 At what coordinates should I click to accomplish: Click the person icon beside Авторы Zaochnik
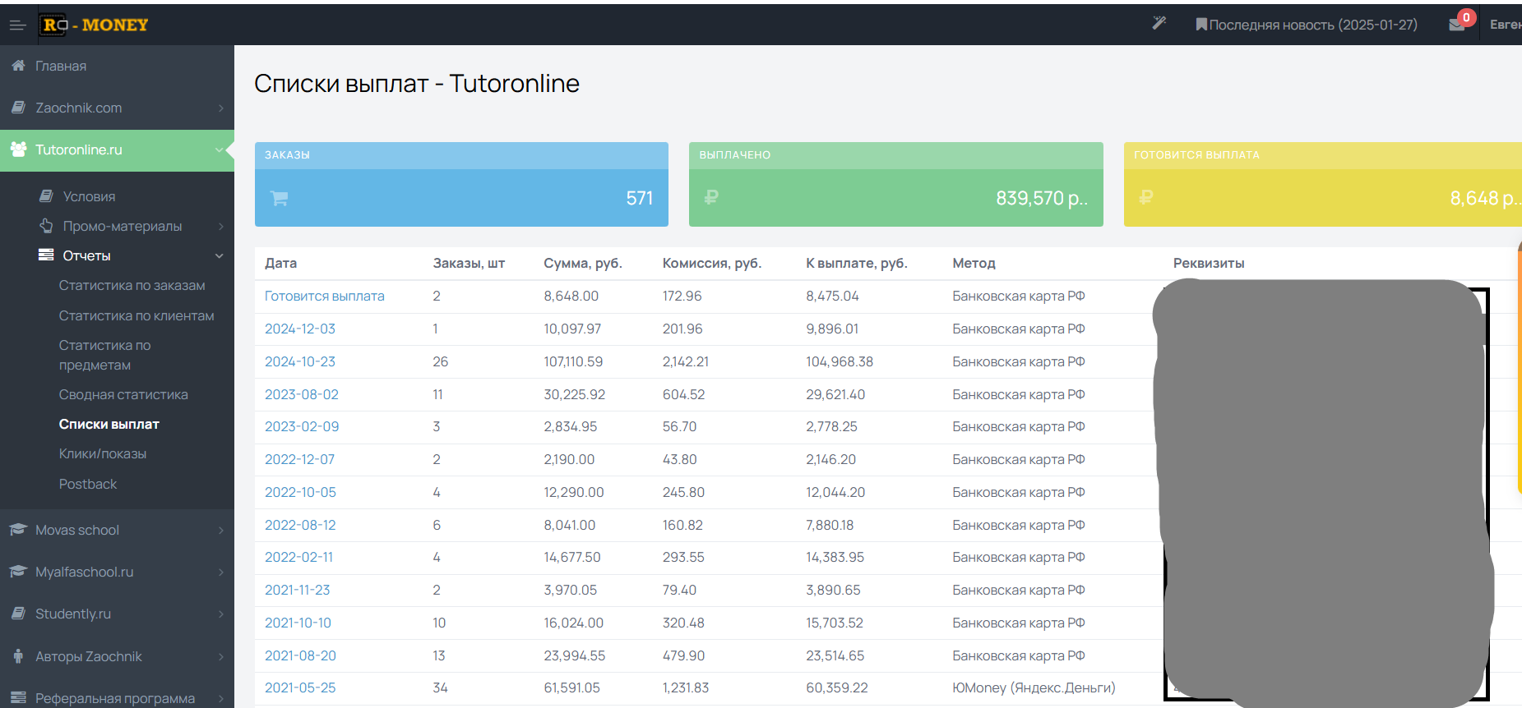pyautogui.click(x=18, y=656)
